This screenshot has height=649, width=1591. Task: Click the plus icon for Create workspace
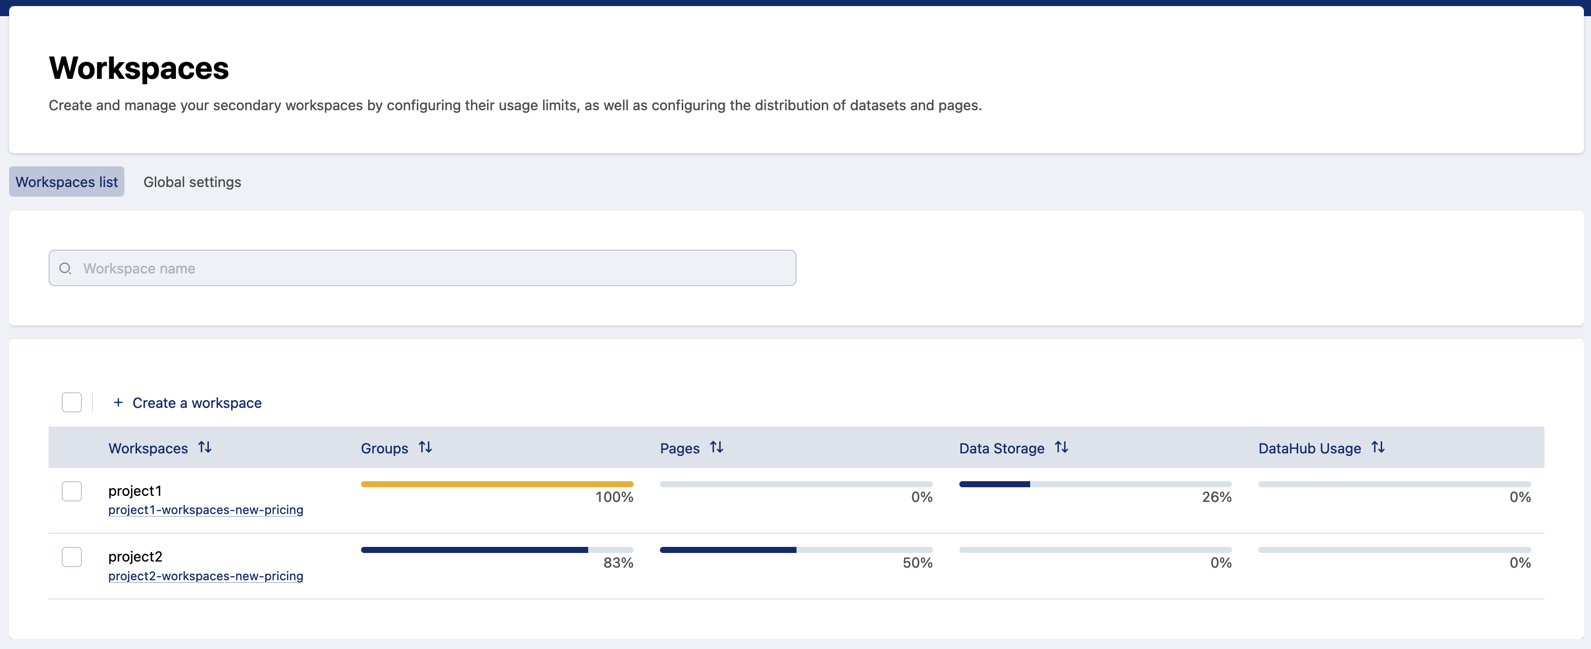[x=118, y=403]
